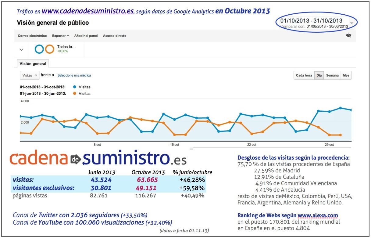371x238 pixels.
Task: Switch graph to Mes view
Action: coord(346,75)
